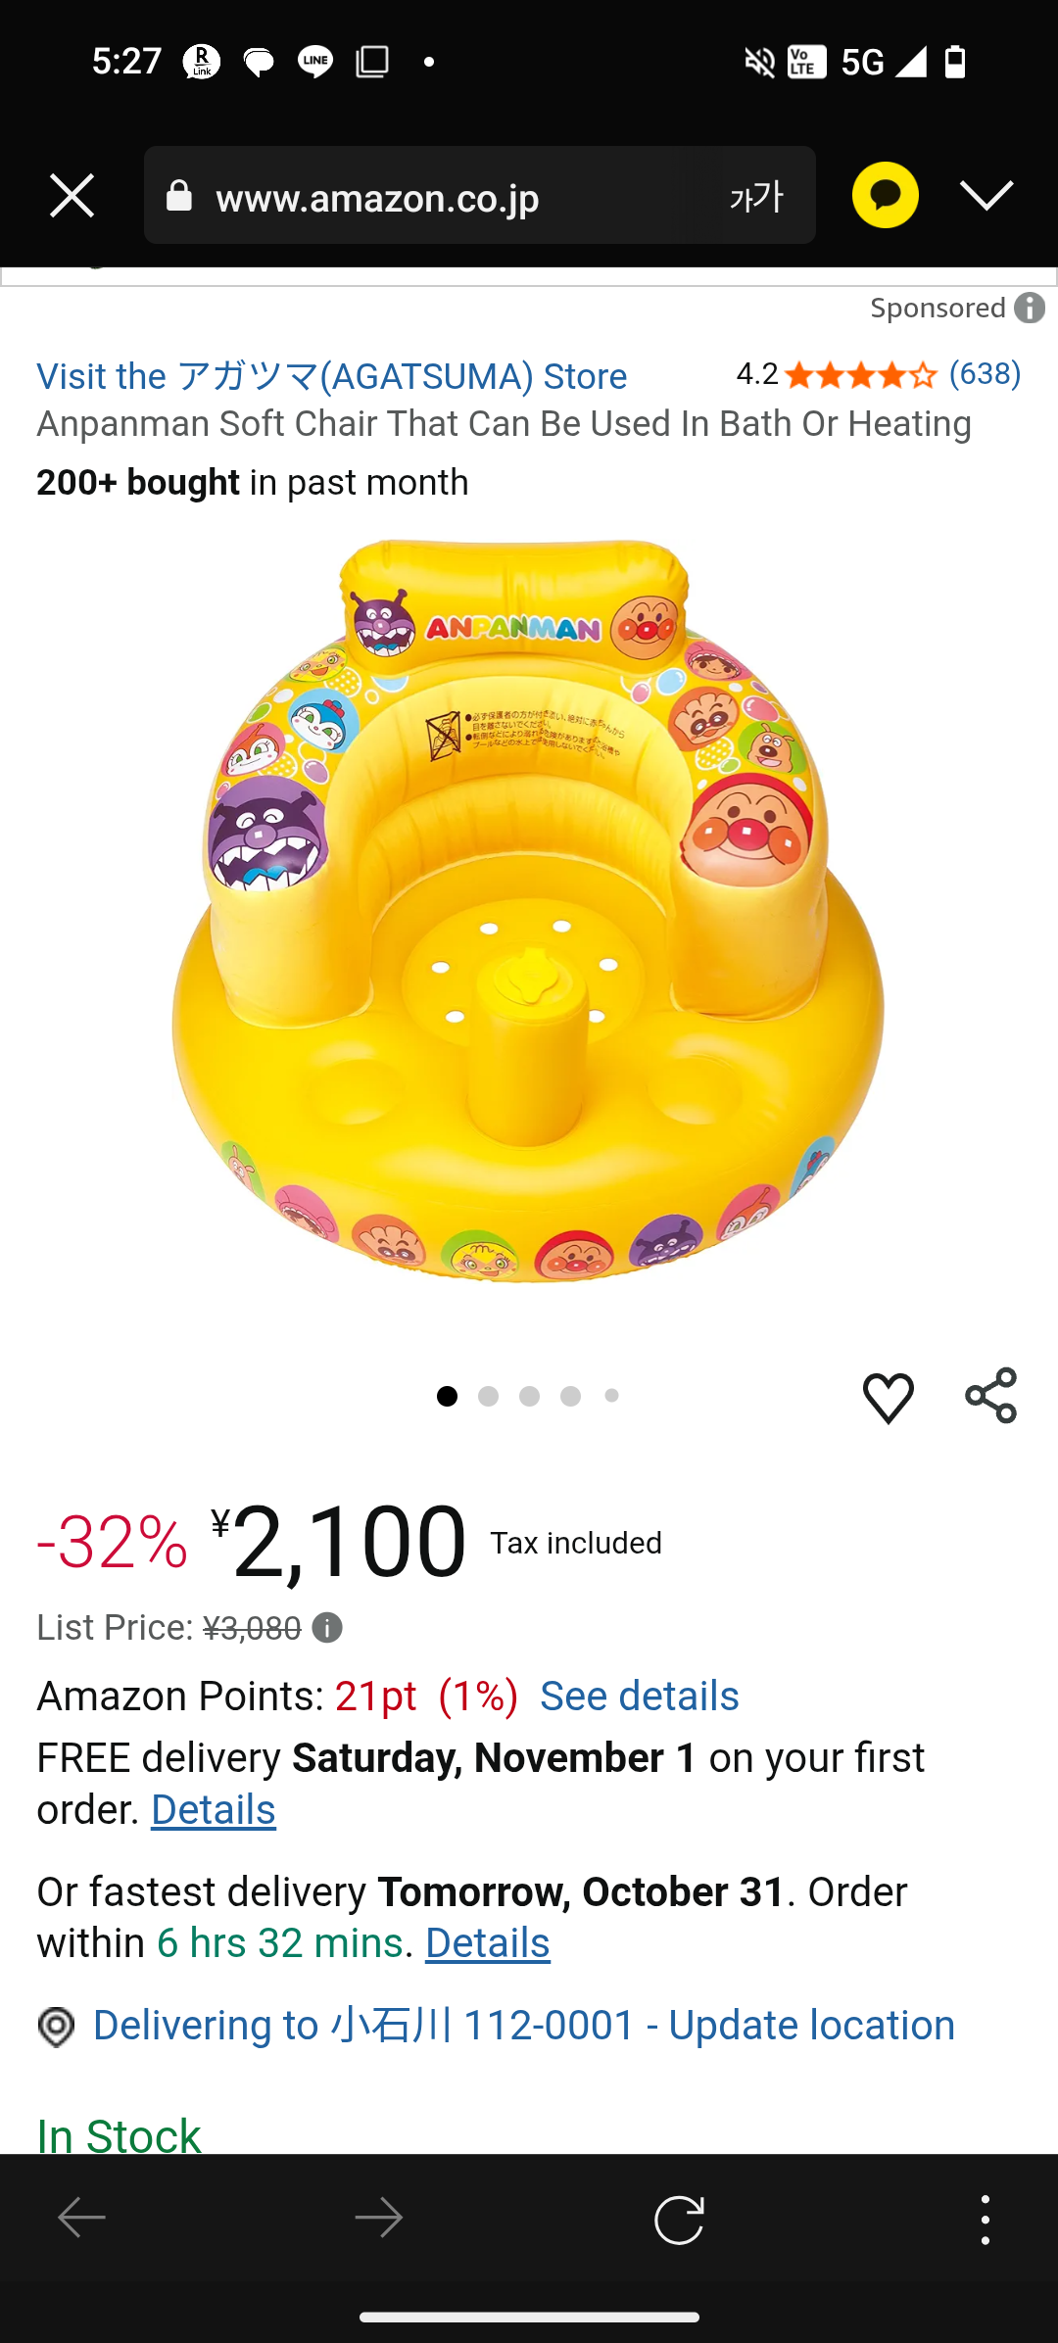Image resolution: width=1058 pixels, height=2343 pixels.
Task: Open Details for free delivery
Action: tap(213, 1810)
